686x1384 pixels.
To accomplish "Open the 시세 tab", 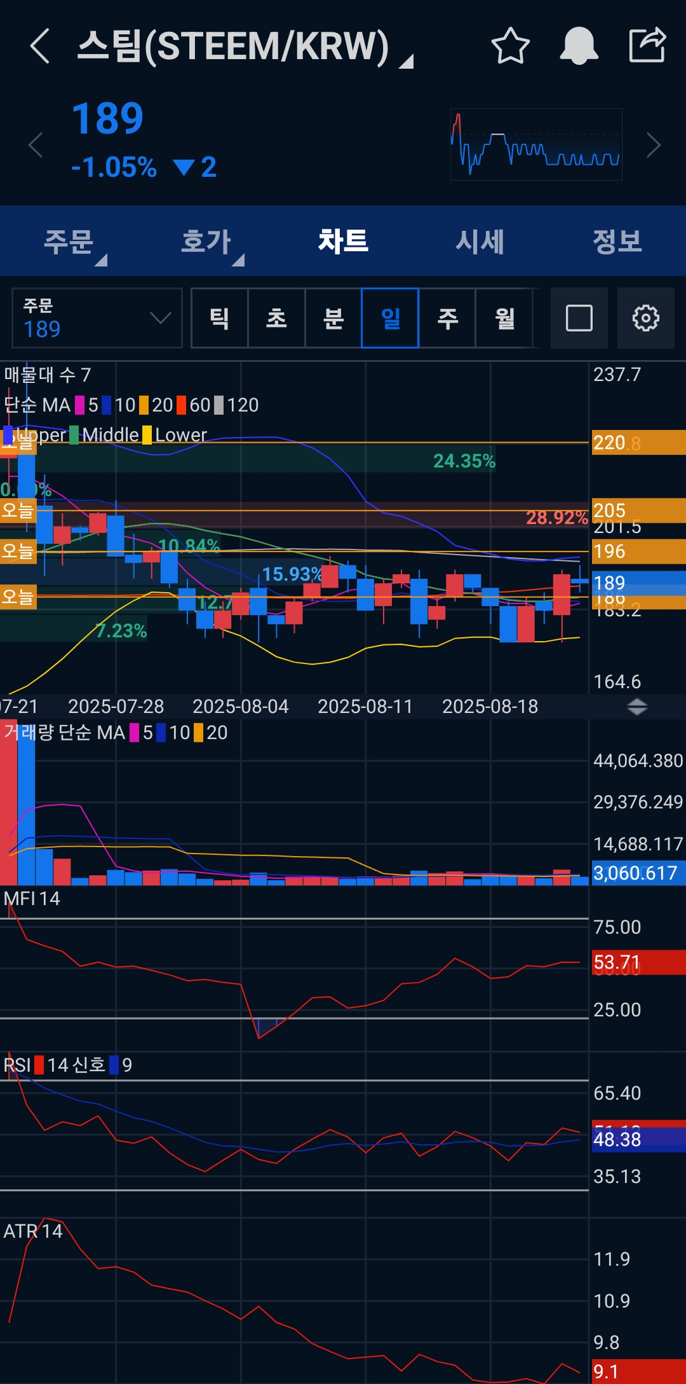I will coord(480,242).
